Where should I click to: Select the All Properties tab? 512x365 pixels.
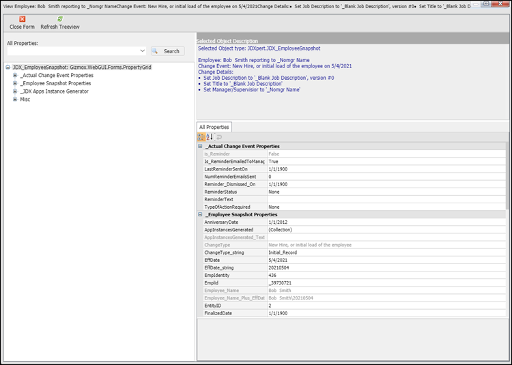[x=214, y=127]
